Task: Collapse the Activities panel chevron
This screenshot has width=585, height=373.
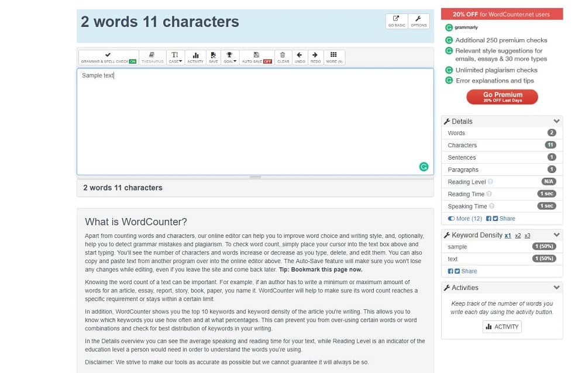Action: click(x=556, y=288)
